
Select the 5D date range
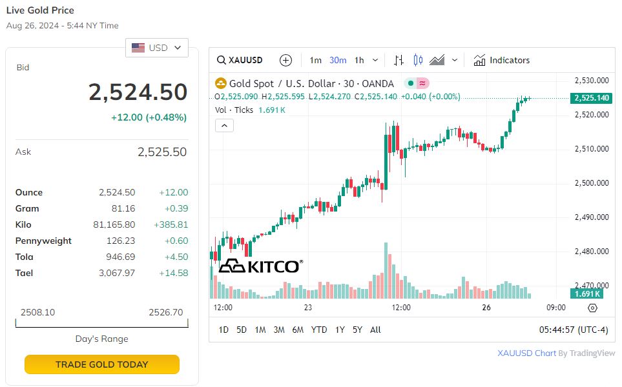point(242,330)
